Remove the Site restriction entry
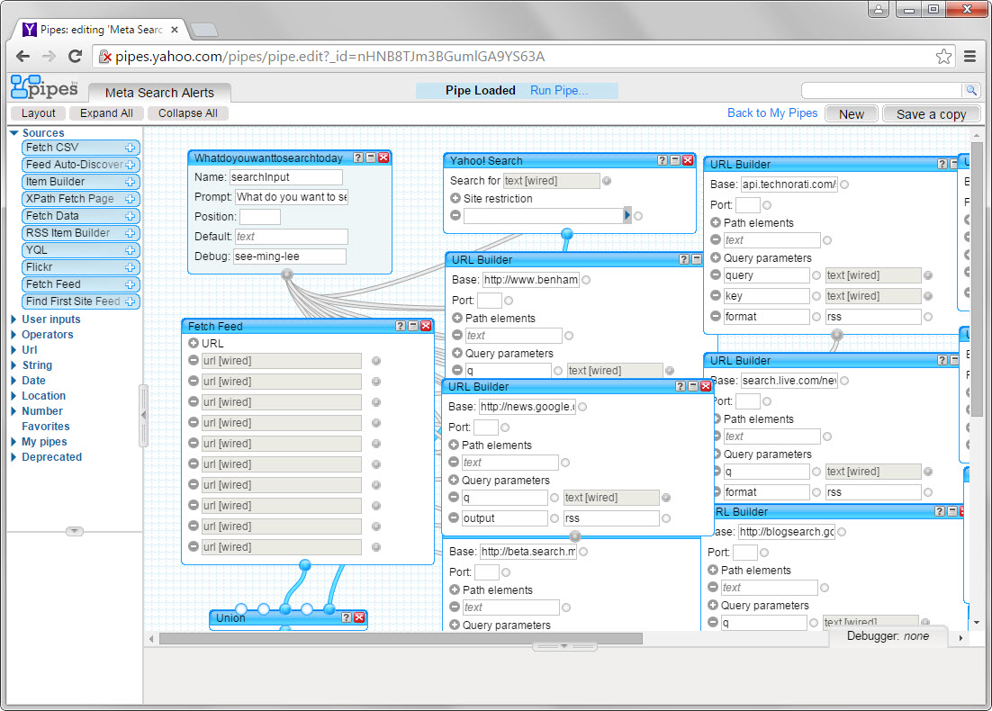992x711 pixels. [455, 216]
